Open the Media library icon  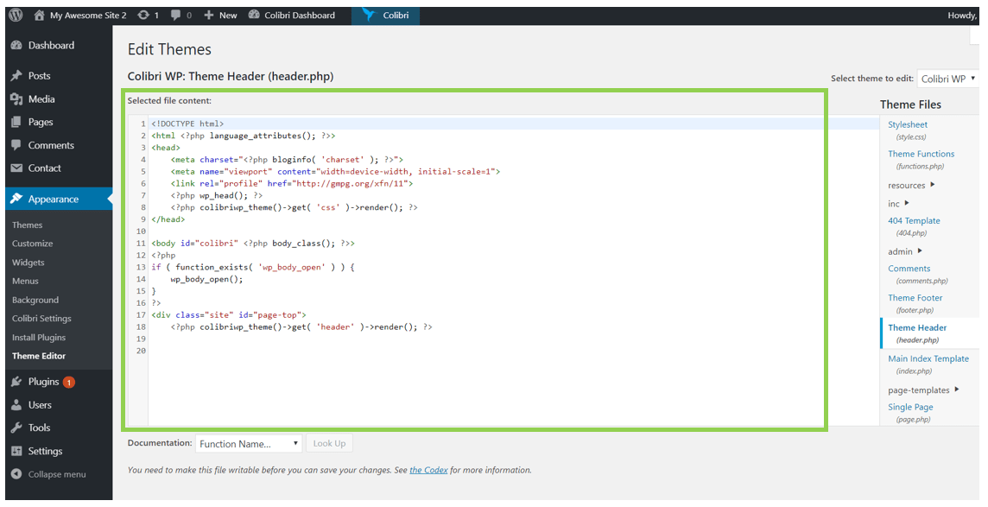pos(16,99)
